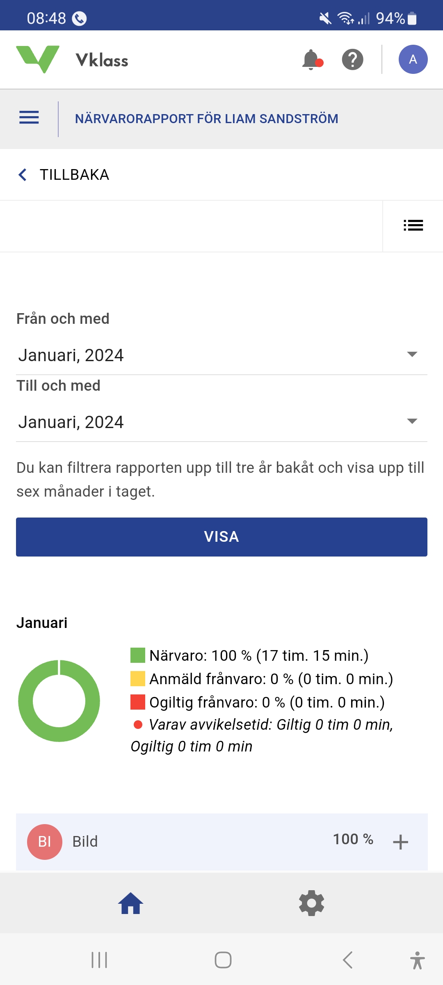The image size is (443, 985).
Task: Open the 'Från och med' month dropdown
Action: pos(221,355)
